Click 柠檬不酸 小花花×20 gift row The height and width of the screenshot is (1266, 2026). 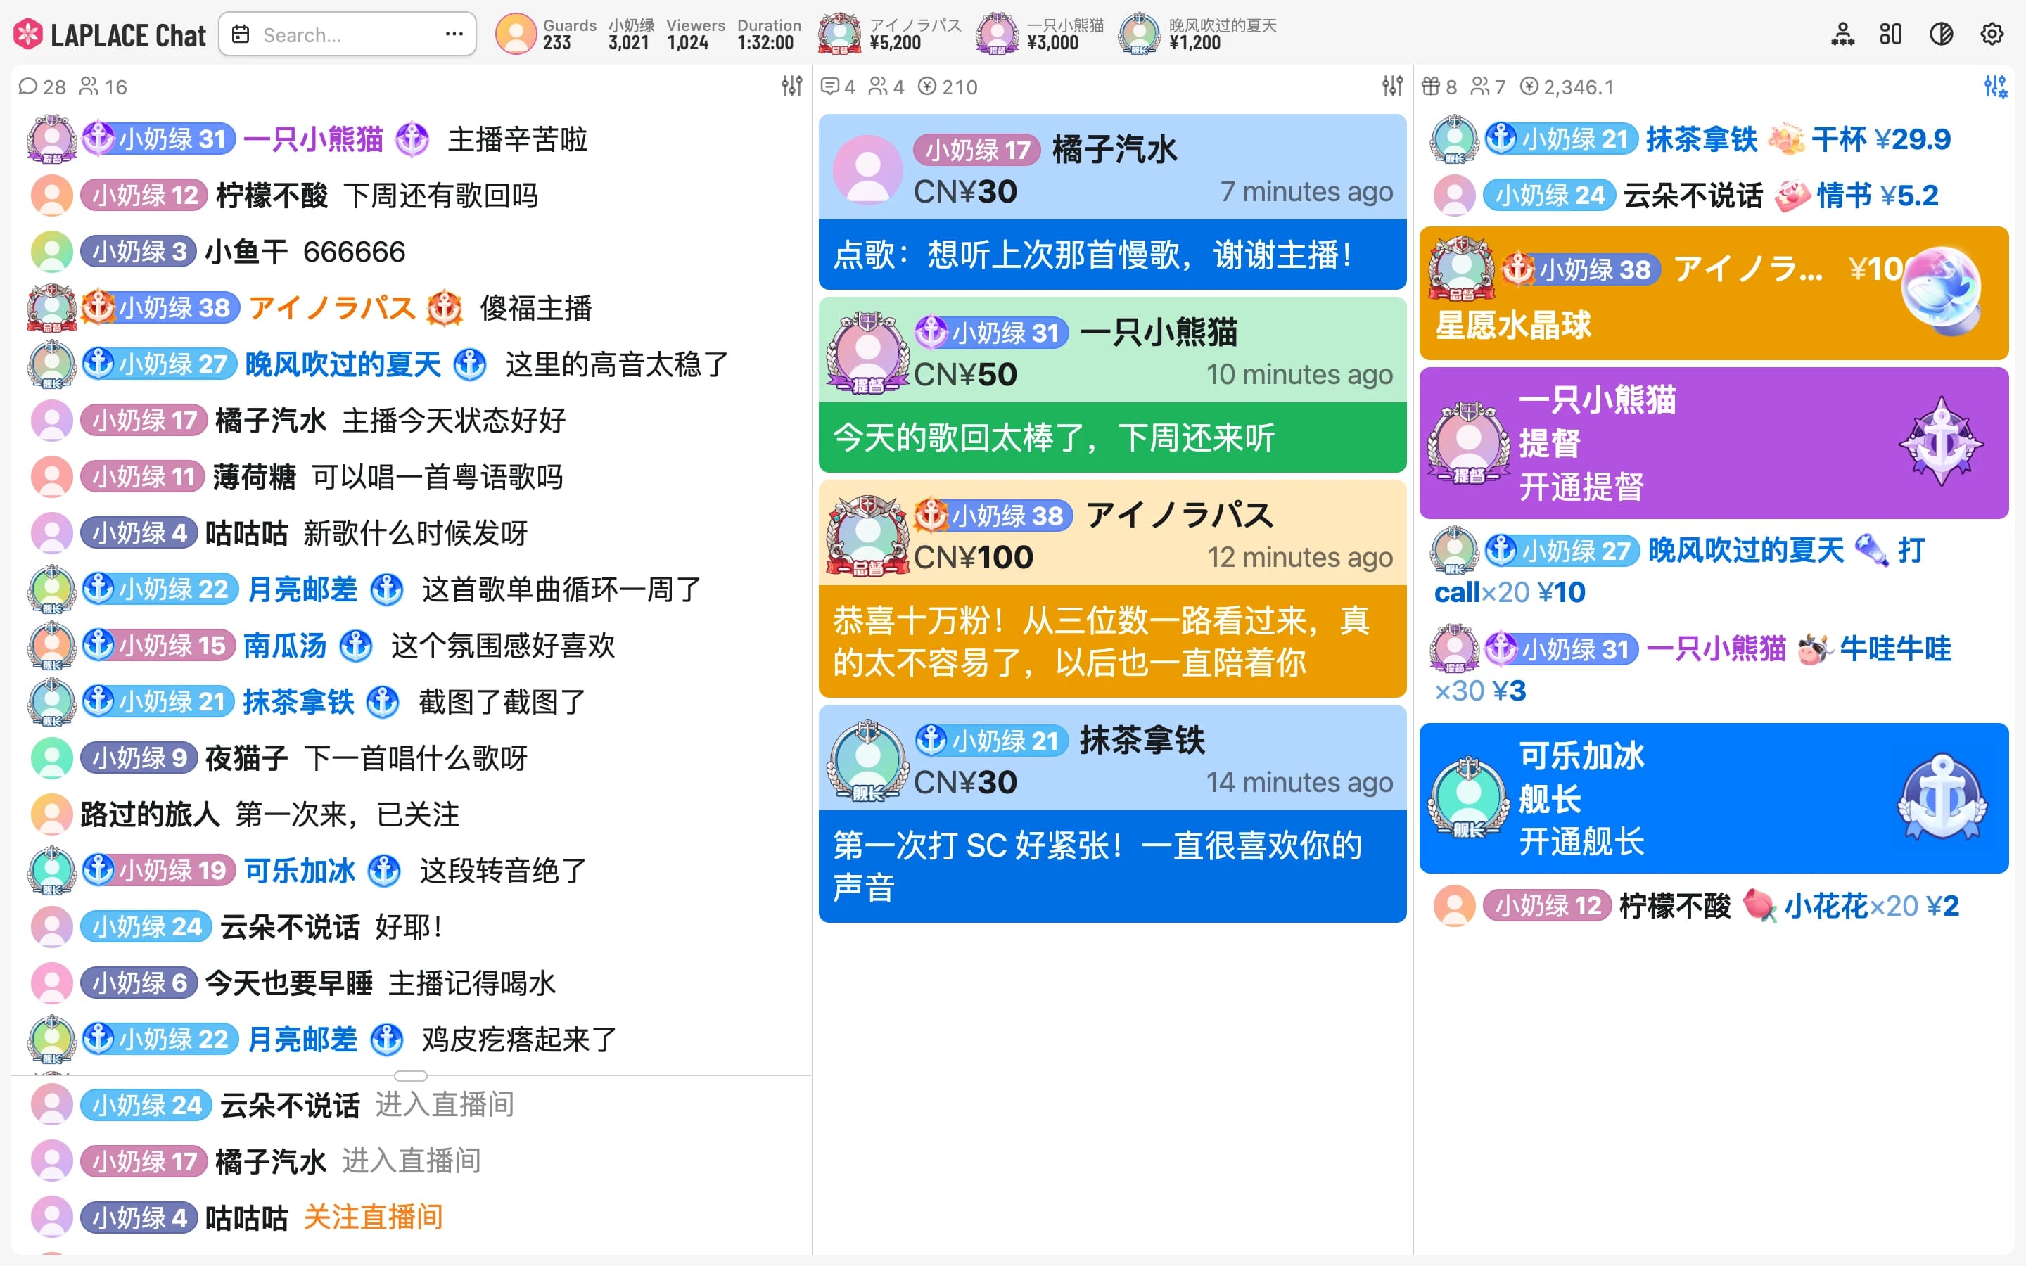pos(1714,906)
